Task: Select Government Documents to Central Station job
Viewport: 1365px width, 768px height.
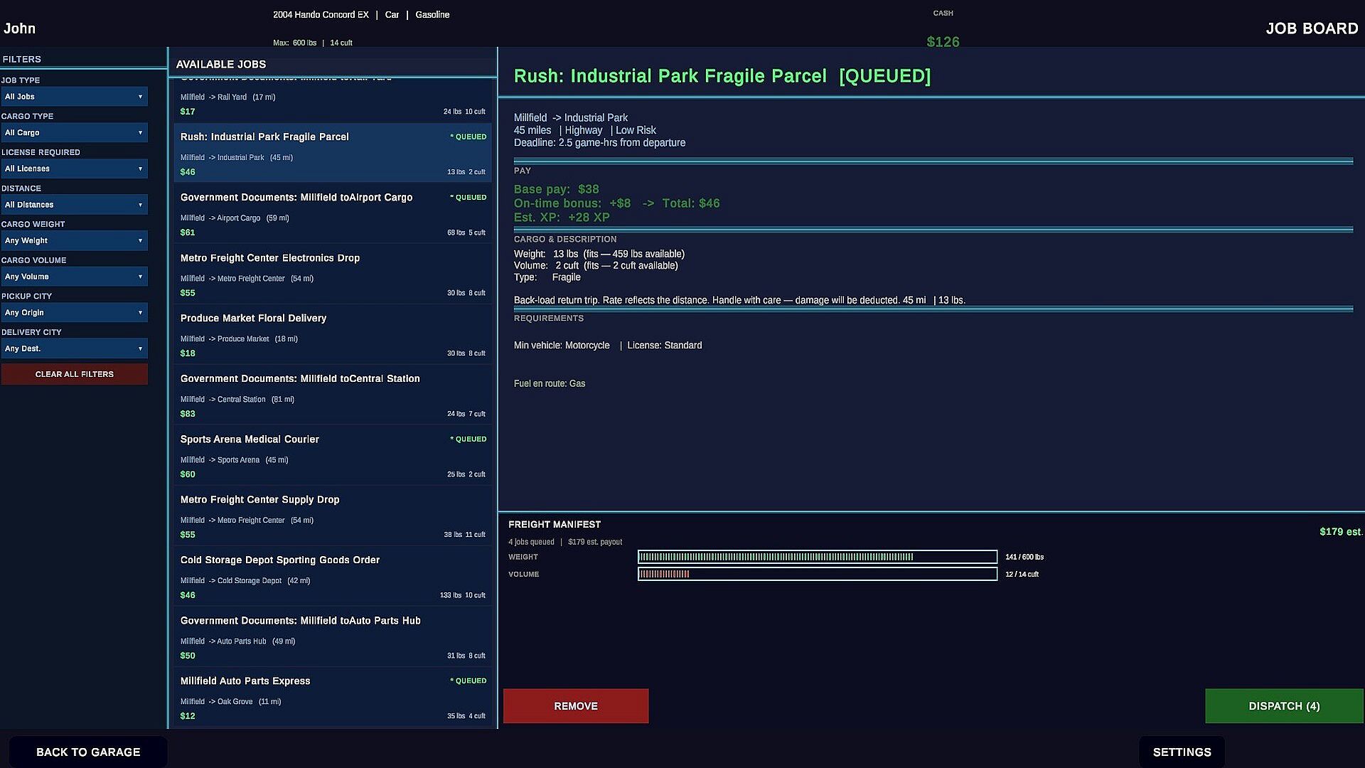Action: pos(333,395)
